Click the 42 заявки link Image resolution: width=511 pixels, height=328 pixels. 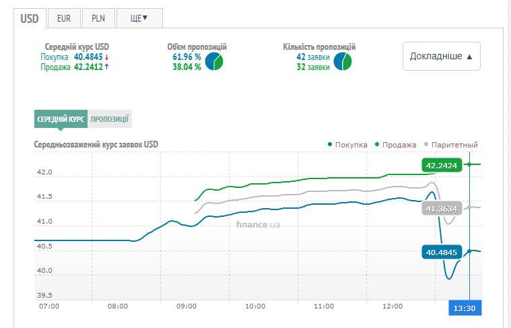click(x=313, y=57)
